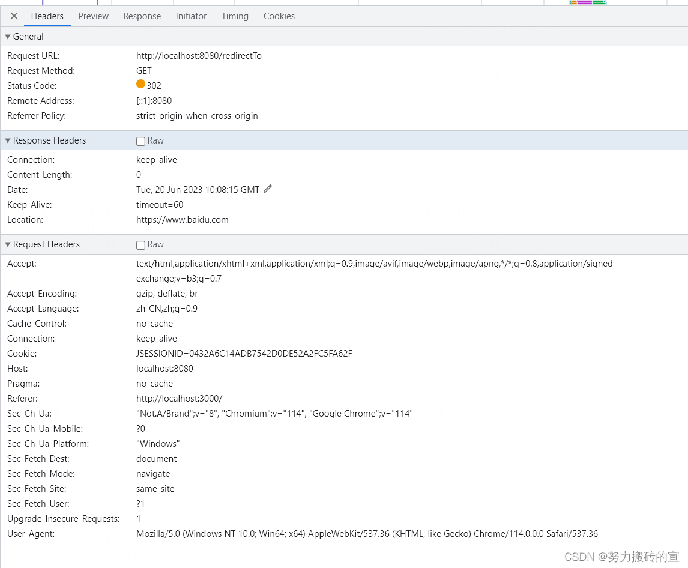Viewport: 688px width, 568px height.
Task: Collapse the Response Headers section
Action: [8, 140]
